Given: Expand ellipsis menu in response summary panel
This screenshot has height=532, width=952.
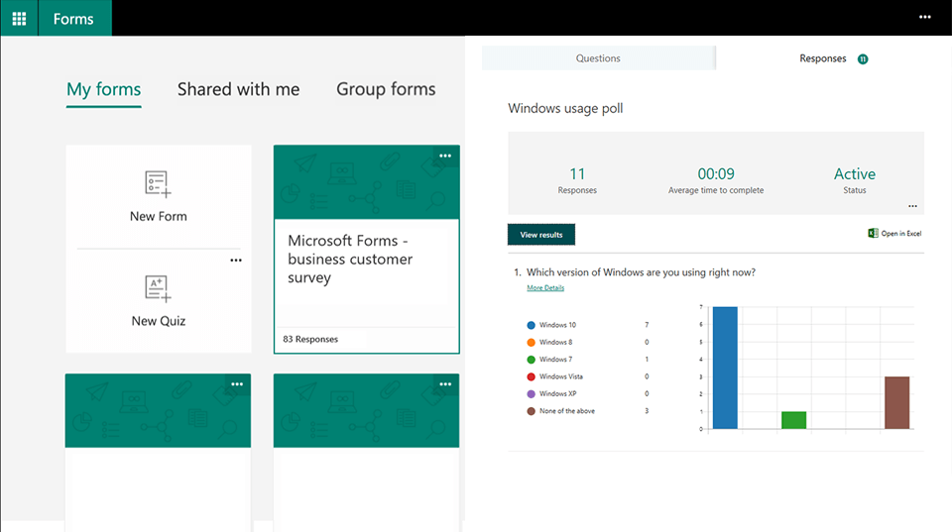Looking at the screenshot, I should click(x=912, y=206).
